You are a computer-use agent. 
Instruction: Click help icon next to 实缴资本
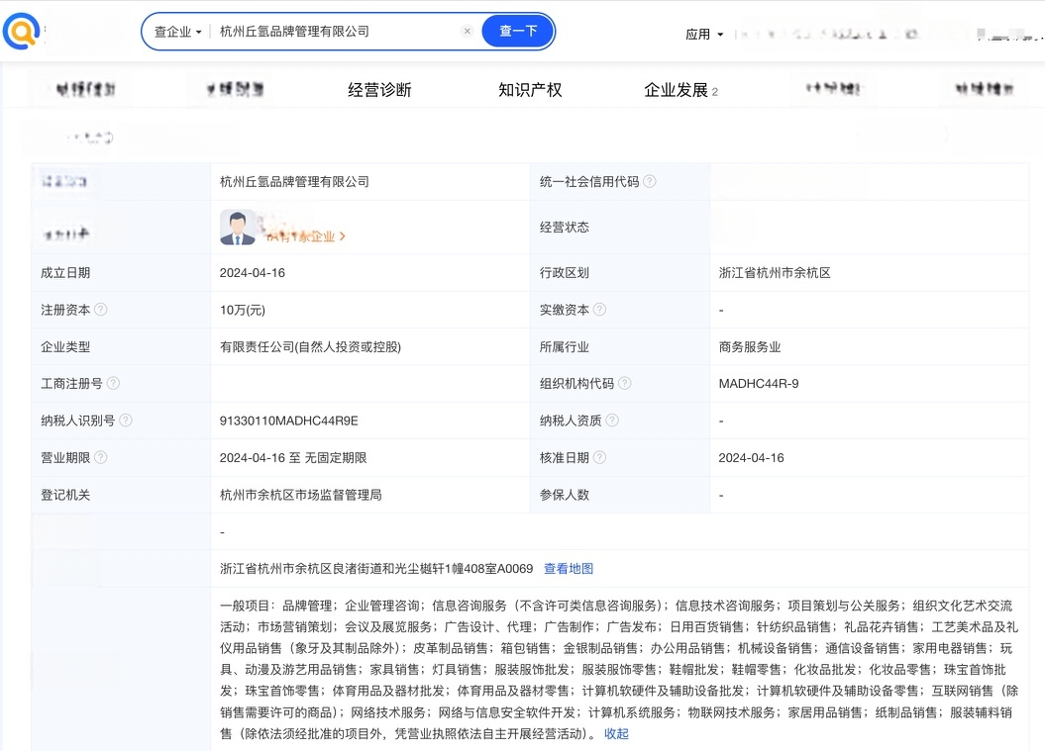pos(600,310)
